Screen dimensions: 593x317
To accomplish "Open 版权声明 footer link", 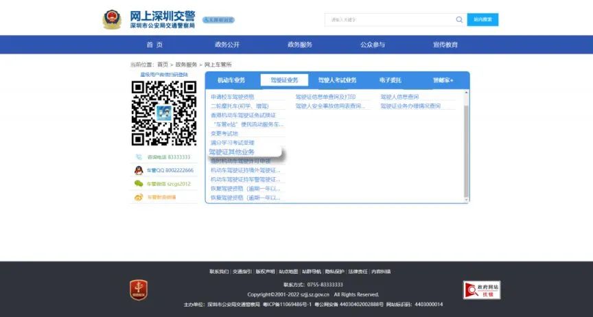I will tap(265, 272).
